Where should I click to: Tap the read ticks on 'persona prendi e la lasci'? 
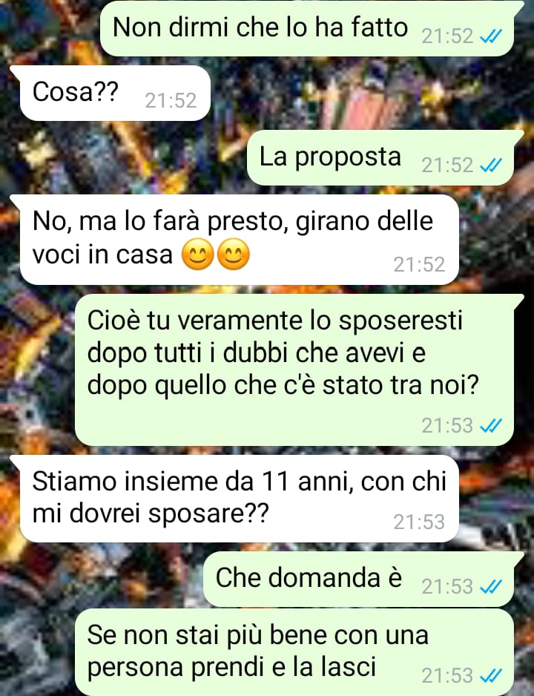[491, 675]
